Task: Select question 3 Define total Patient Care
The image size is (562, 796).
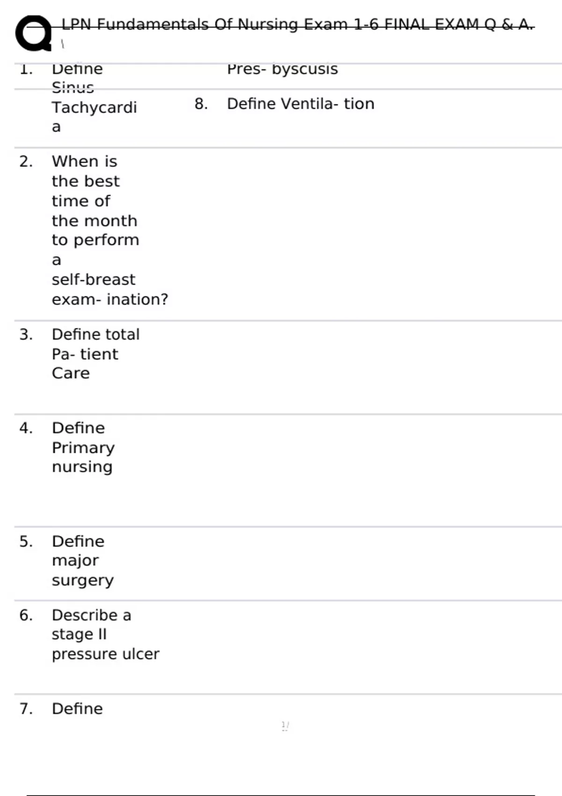Action: 96,354
